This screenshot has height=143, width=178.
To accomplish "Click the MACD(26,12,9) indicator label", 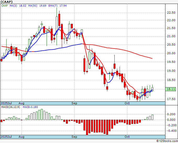I will click(x=10, y=107).
